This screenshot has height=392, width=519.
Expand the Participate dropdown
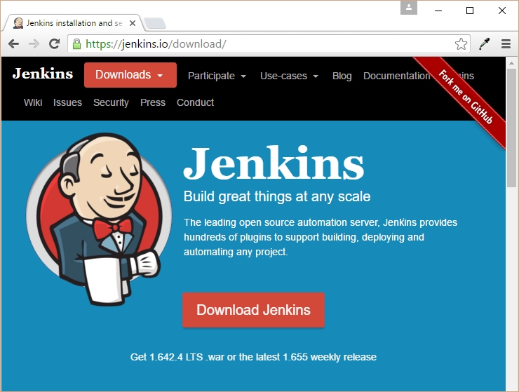(x=217, y=76)
